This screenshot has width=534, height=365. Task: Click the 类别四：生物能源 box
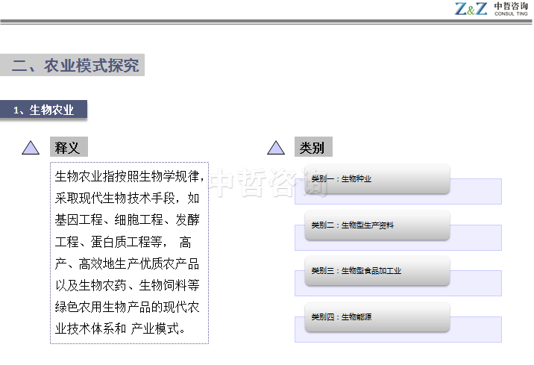click(x=377, y=317)
